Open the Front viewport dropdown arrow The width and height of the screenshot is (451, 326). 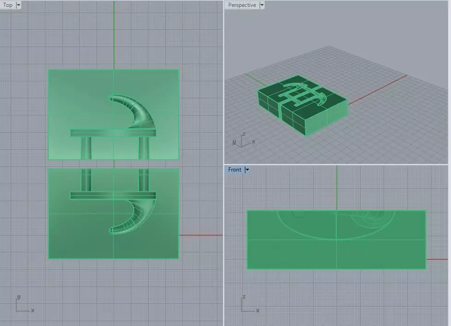pos(247,170)
